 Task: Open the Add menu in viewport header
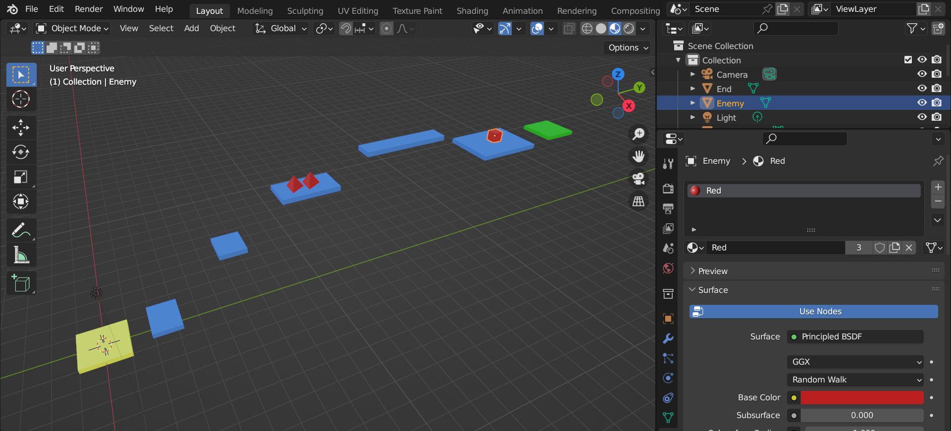[192, 29]
